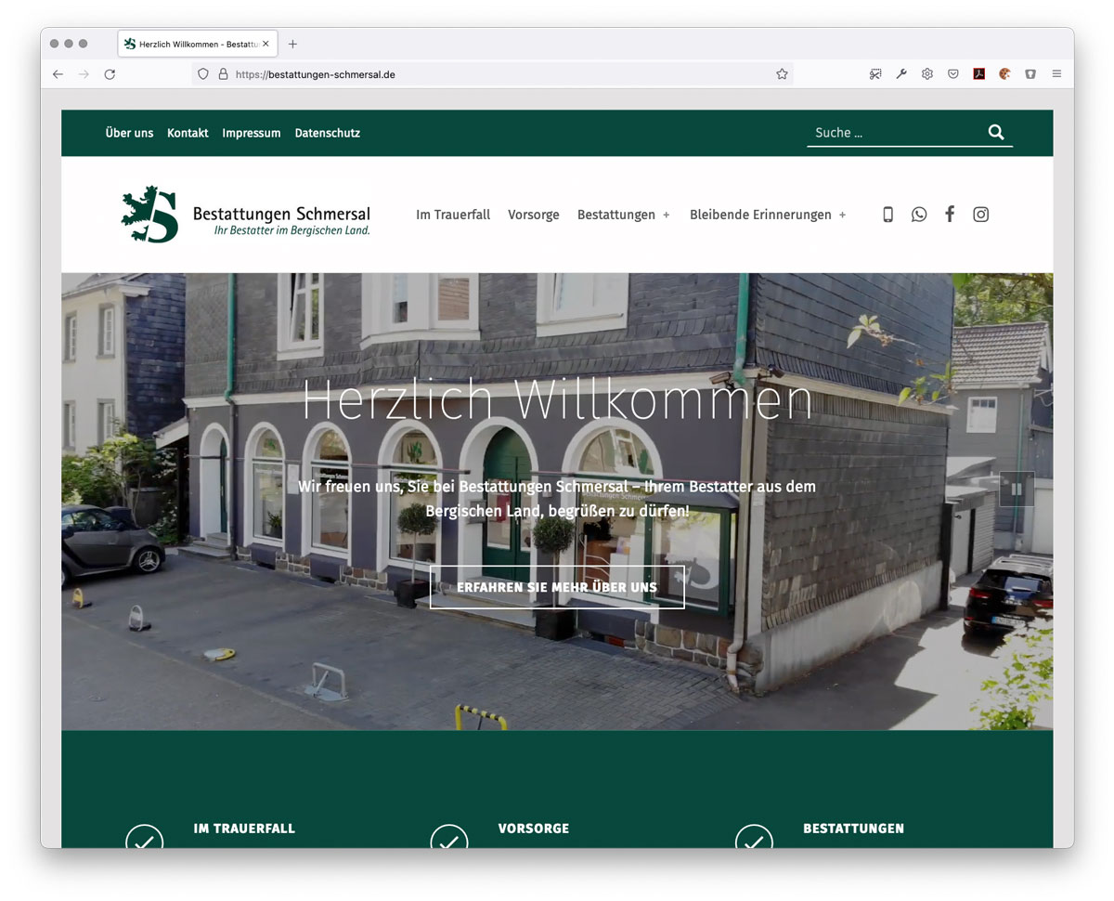Expand the Bestattungen submenu

click(624, 215)
